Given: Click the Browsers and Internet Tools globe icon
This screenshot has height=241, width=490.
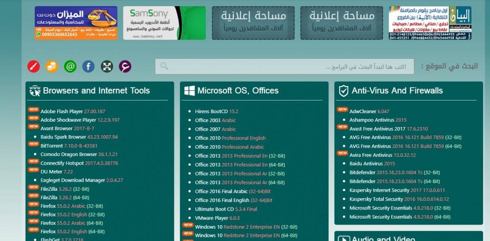Looking at the screenshot, I should point(35,91).
